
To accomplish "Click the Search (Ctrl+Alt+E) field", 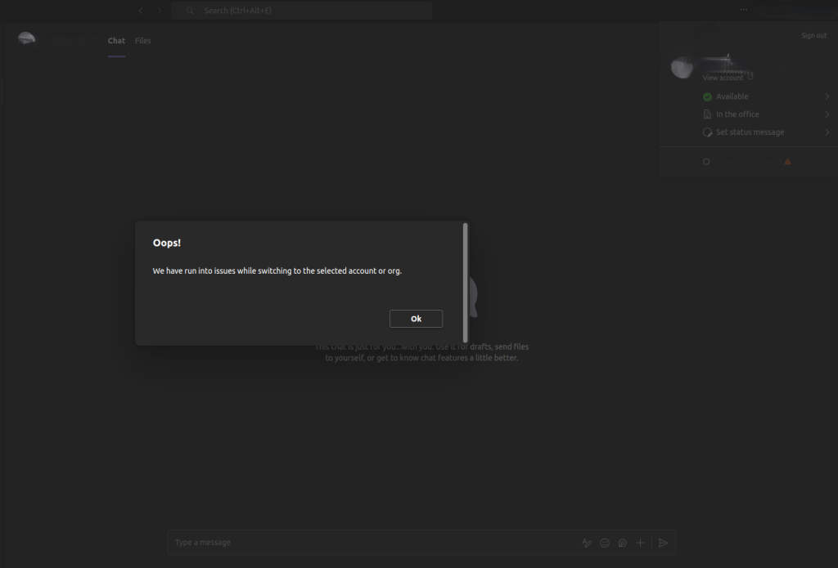I will click(x=302, y=11).
